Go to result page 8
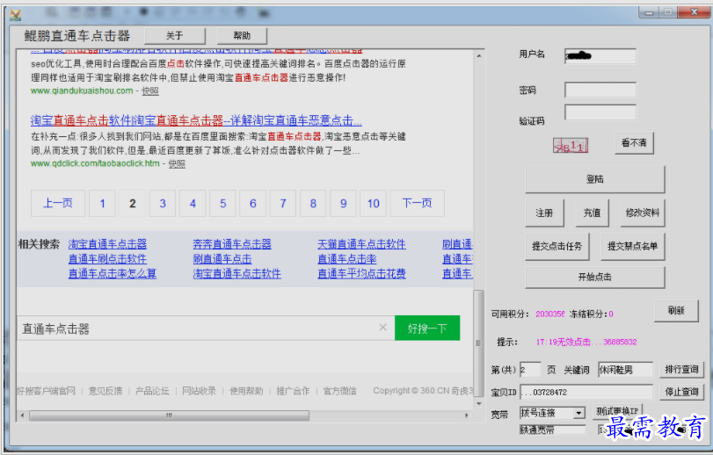The width and height of the screenshot is (713, 455). tap(313, 204)
